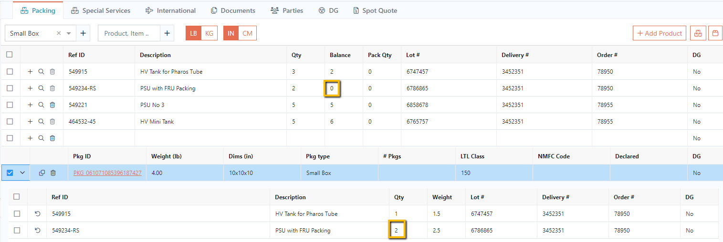Open the Parties tab
This screenshot has width=723, height=242.
(x=286, y=10)
